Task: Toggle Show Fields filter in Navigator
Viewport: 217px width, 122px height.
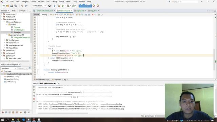Action: [x=6, y=113]
